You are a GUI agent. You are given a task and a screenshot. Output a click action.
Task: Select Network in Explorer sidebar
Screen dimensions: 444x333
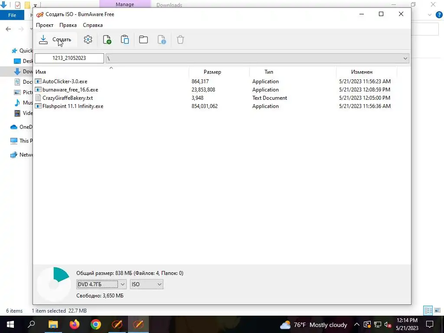pos(22,155)
